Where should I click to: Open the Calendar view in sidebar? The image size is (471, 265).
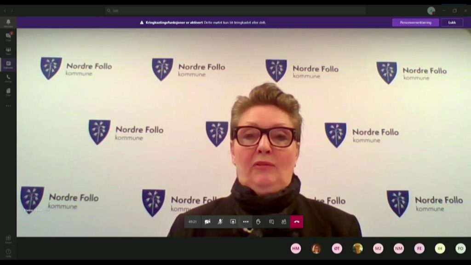coord(8,64)
